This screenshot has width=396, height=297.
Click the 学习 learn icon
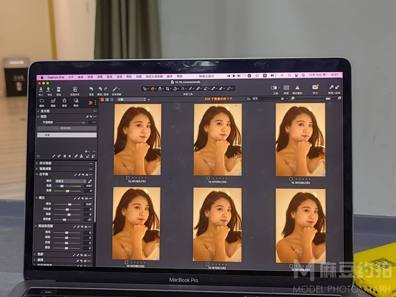click(315, 87)
